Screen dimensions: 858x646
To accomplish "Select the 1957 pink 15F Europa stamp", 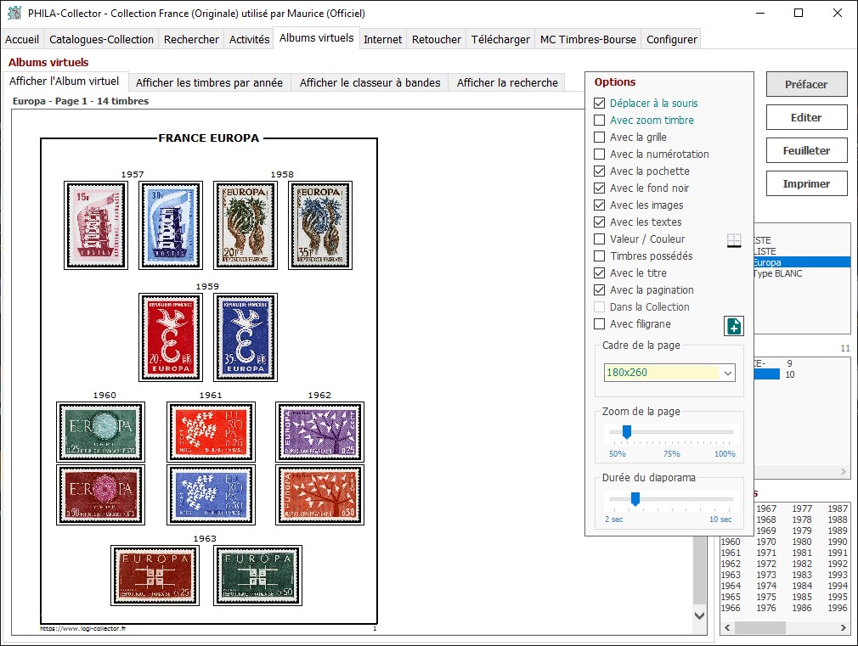I will click(x=96, y=225).
